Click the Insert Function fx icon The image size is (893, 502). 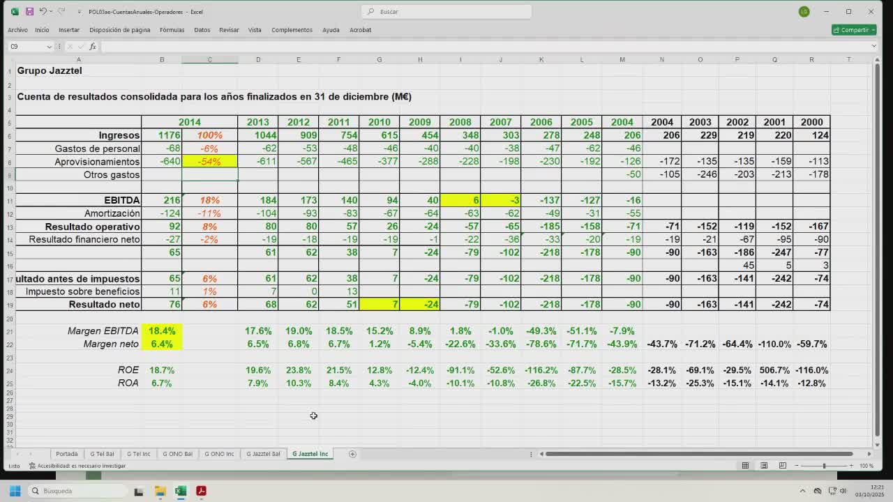click(x=92, y=47)
